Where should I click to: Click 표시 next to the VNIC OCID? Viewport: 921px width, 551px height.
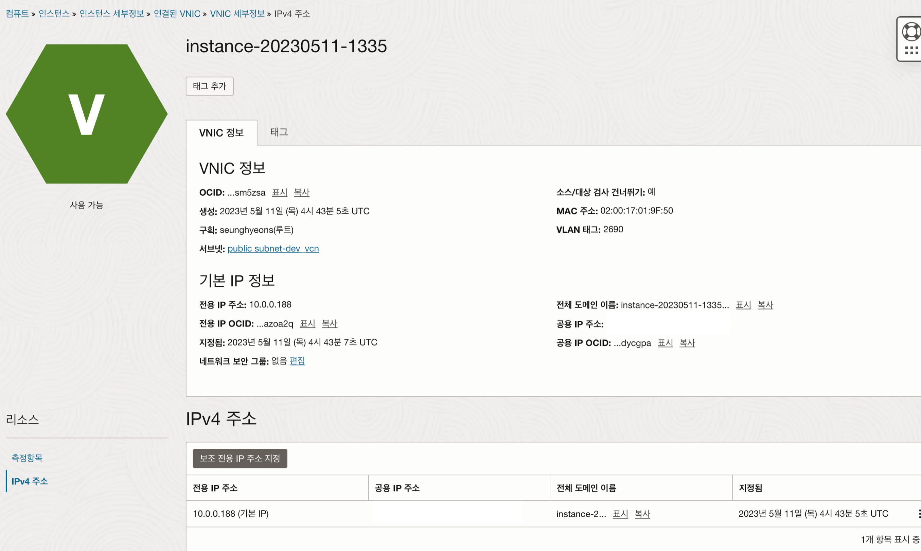click(280, 192)
